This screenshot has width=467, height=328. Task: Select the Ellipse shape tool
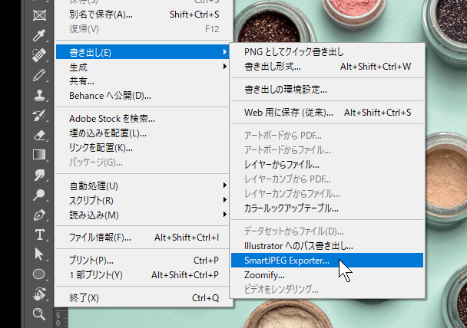coord(39,274)
